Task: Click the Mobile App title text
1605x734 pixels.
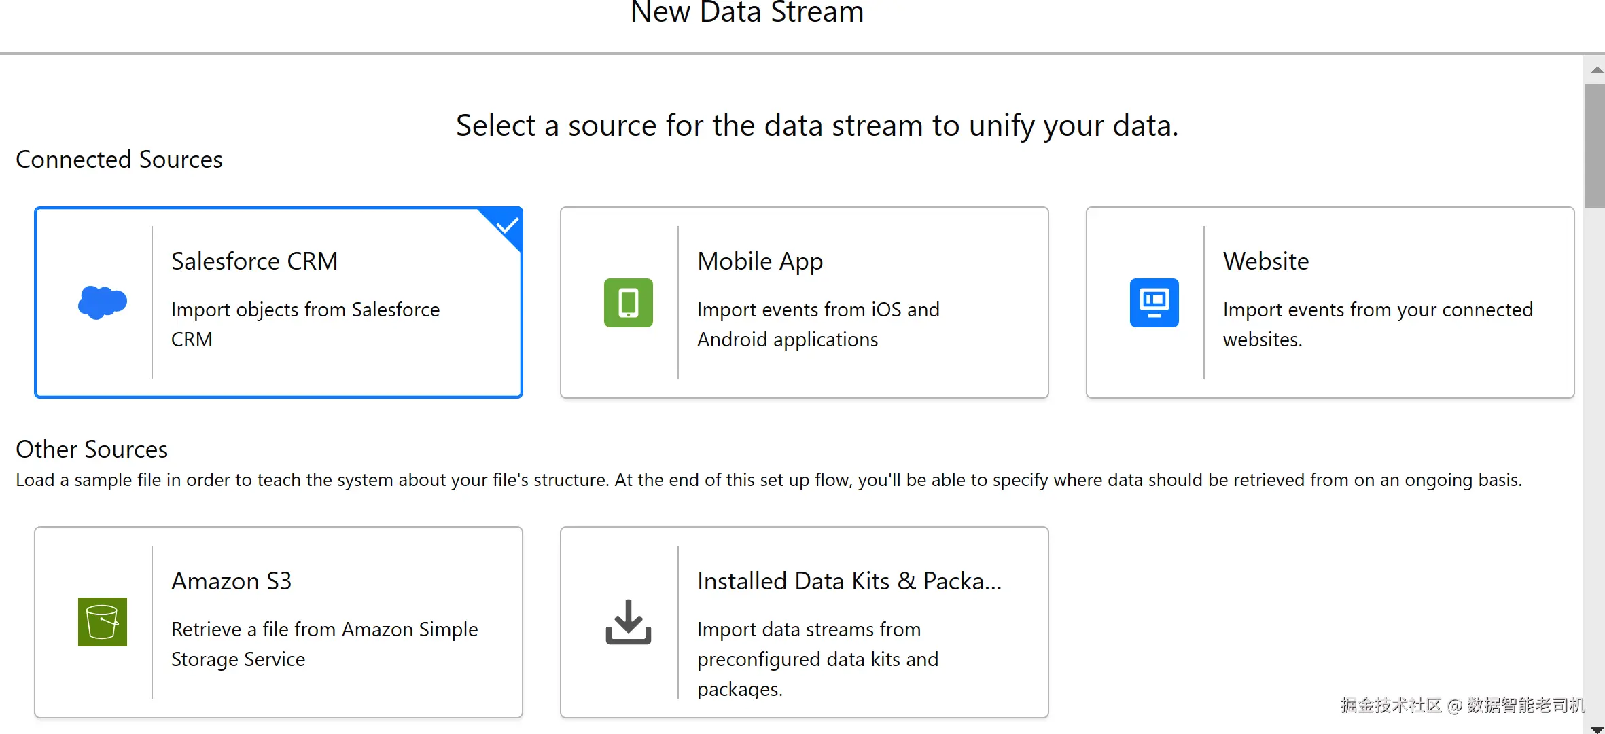Action: tap(760, 262)
